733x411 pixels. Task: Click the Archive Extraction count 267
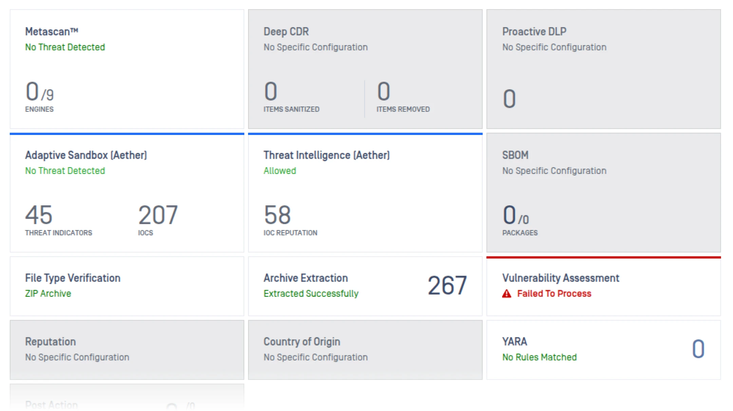click(x=447, y=286)
